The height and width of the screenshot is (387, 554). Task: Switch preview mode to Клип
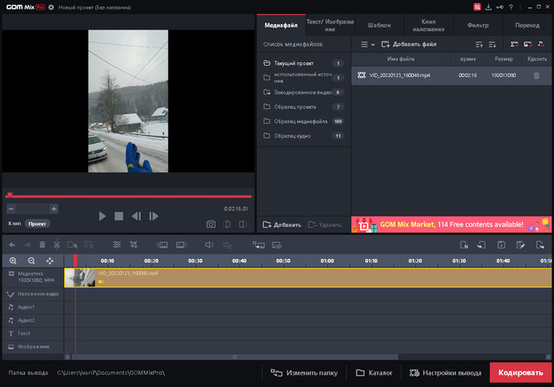pos(15,223)
